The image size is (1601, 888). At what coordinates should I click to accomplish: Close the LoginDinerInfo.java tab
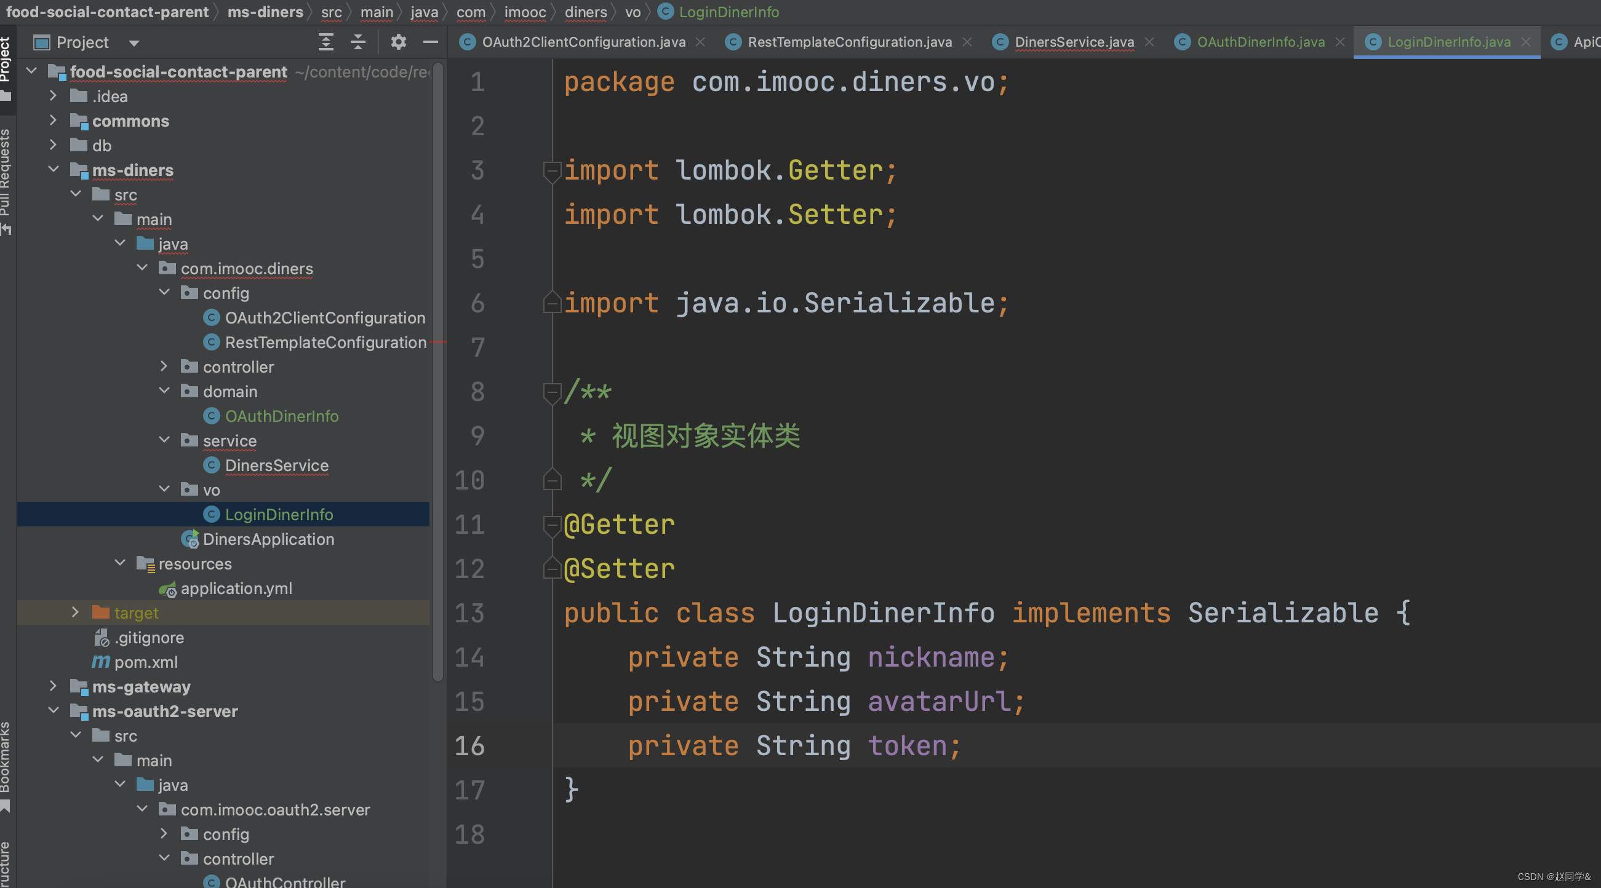[1526, 42]
